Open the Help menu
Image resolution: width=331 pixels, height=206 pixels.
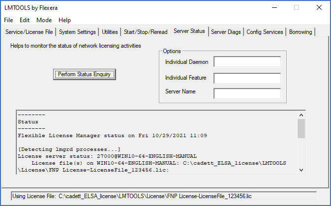click(64, 20)
